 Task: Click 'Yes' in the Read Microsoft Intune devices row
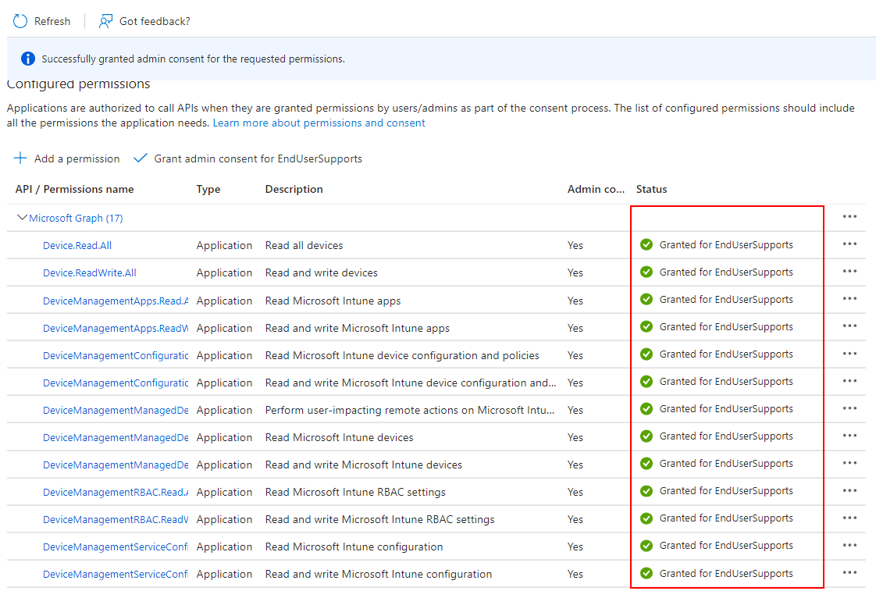click(x=575, y=437)
